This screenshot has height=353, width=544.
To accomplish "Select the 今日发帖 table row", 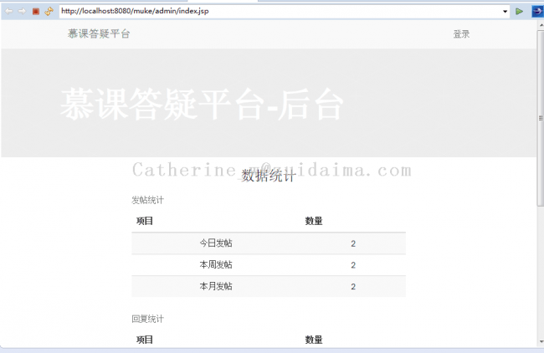I will [268, 243].
